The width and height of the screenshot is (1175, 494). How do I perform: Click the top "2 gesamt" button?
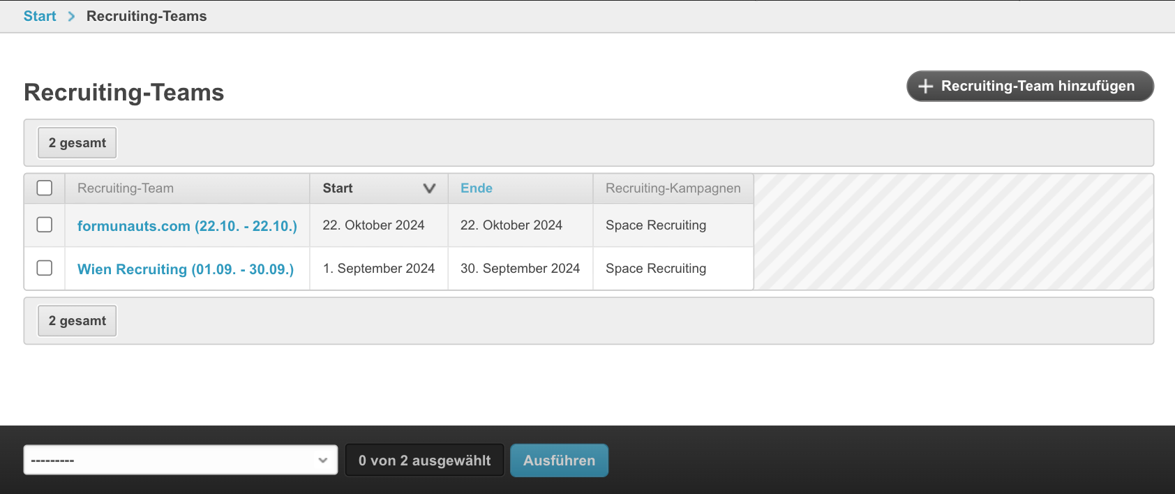pos(77,143)
